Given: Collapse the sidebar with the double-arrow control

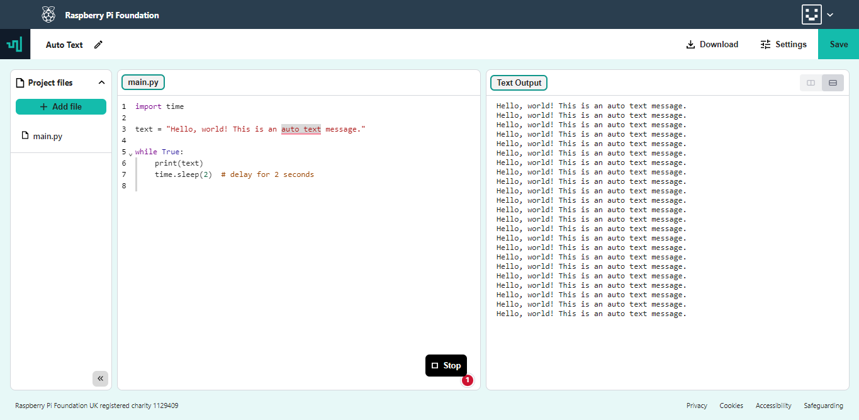Looking at the screenshot, I should click(100, 378).
